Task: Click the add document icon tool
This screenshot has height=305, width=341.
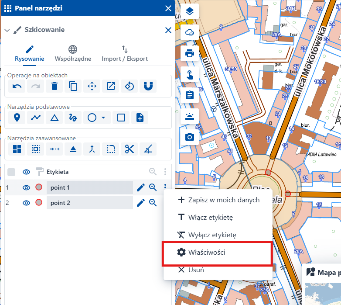Action: point(140,118)
